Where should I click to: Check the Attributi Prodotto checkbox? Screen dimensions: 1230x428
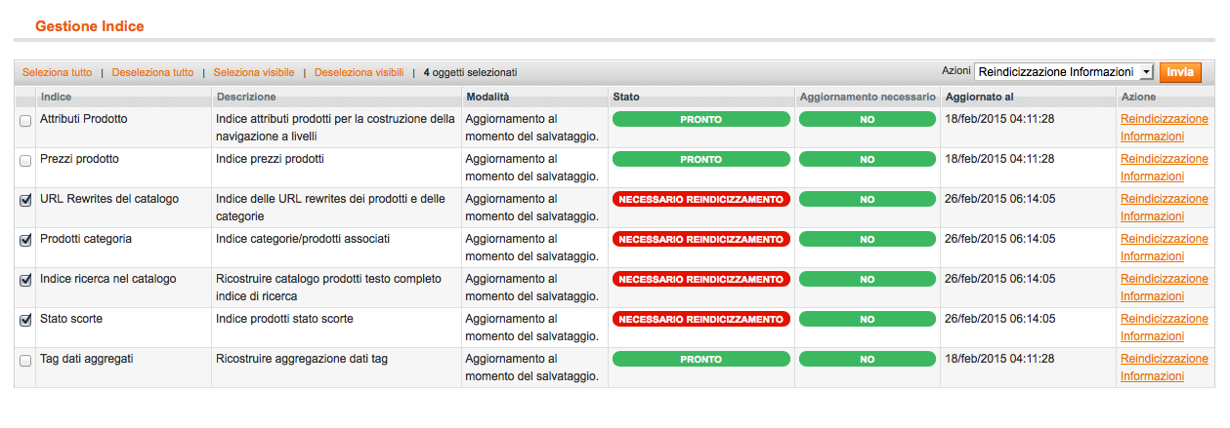point(25,120)
